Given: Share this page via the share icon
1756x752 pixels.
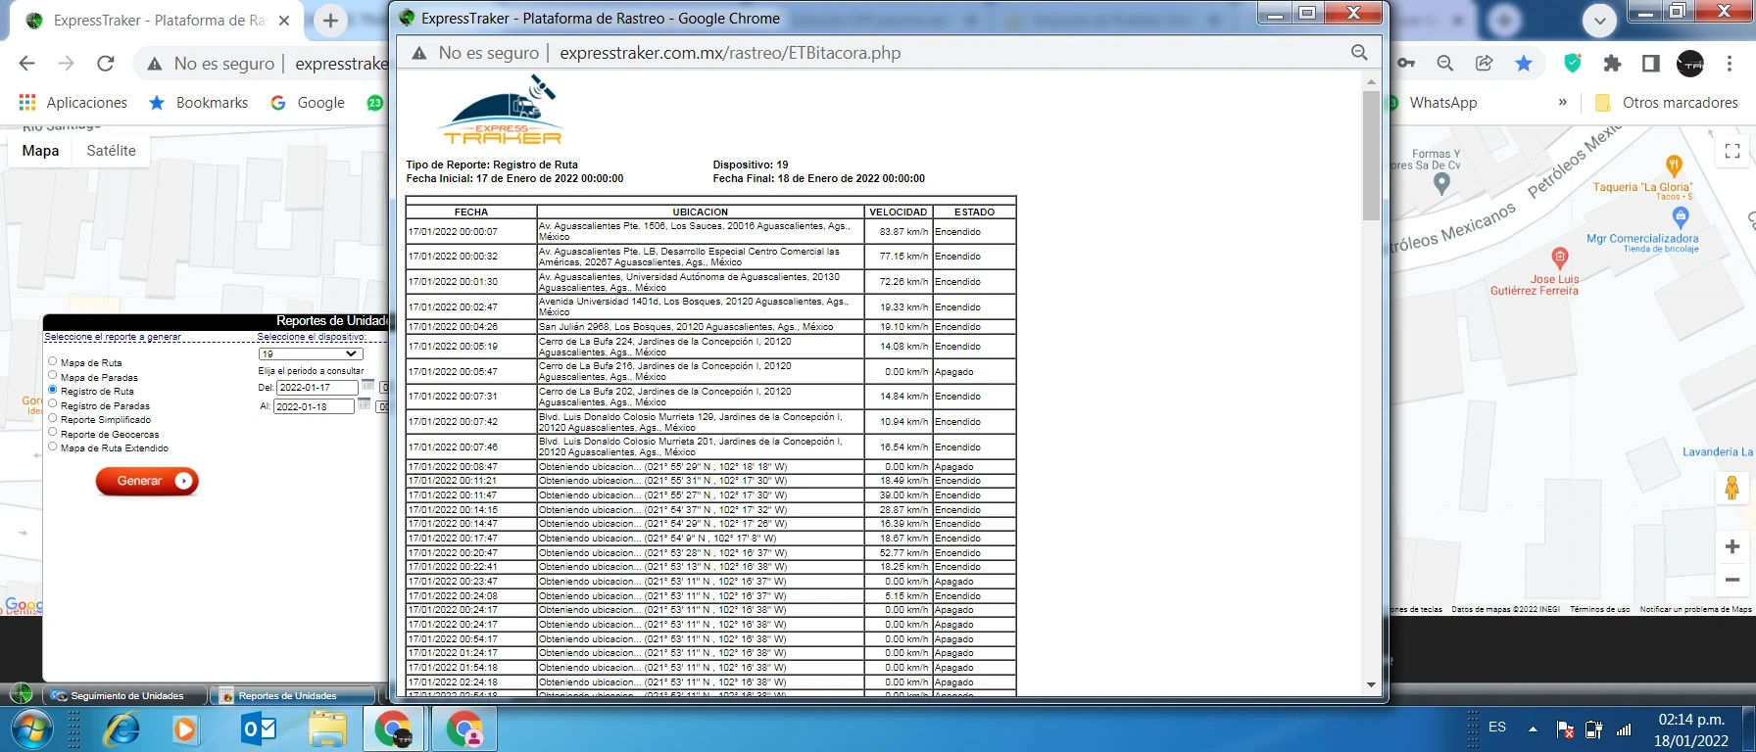Looking at the screenshot, I should 1485,64.
